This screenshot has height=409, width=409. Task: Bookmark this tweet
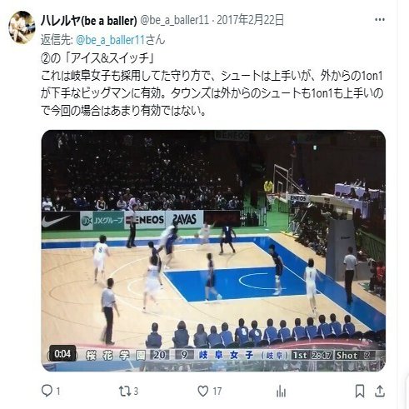tap(360, 392)
